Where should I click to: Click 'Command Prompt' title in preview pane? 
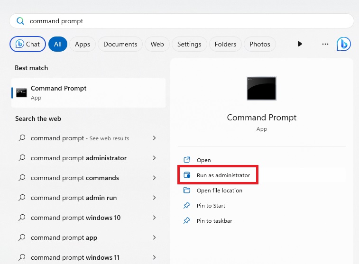point(261,118)
